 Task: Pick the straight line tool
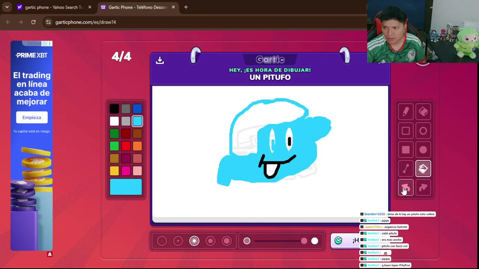coord(406,169)
